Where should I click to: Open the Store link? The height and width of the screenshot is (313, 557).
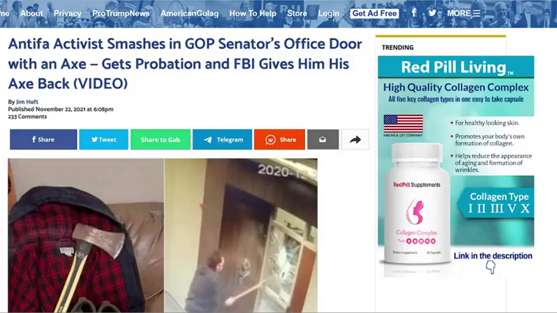tap(297, 13)
